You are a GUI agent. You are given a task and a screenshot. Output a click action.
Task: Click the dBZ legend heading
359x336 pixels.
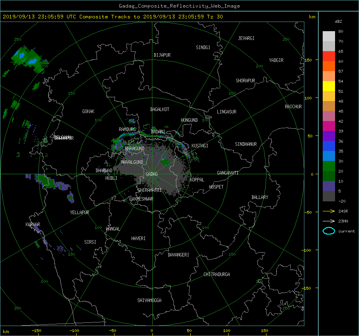click(338, 22)
